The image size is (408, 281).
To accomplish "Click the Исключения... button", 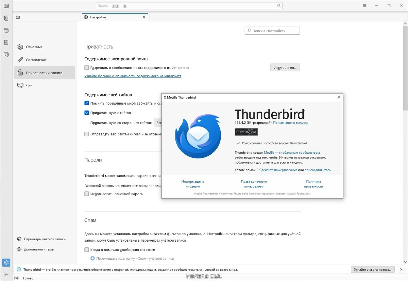I will [285, 68].
